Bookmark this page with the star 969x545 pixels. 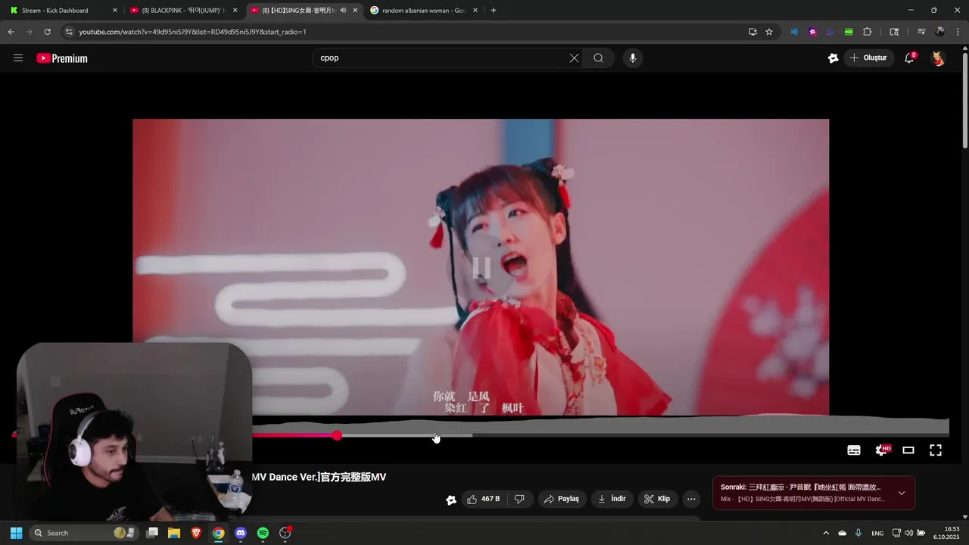[769, 32]
